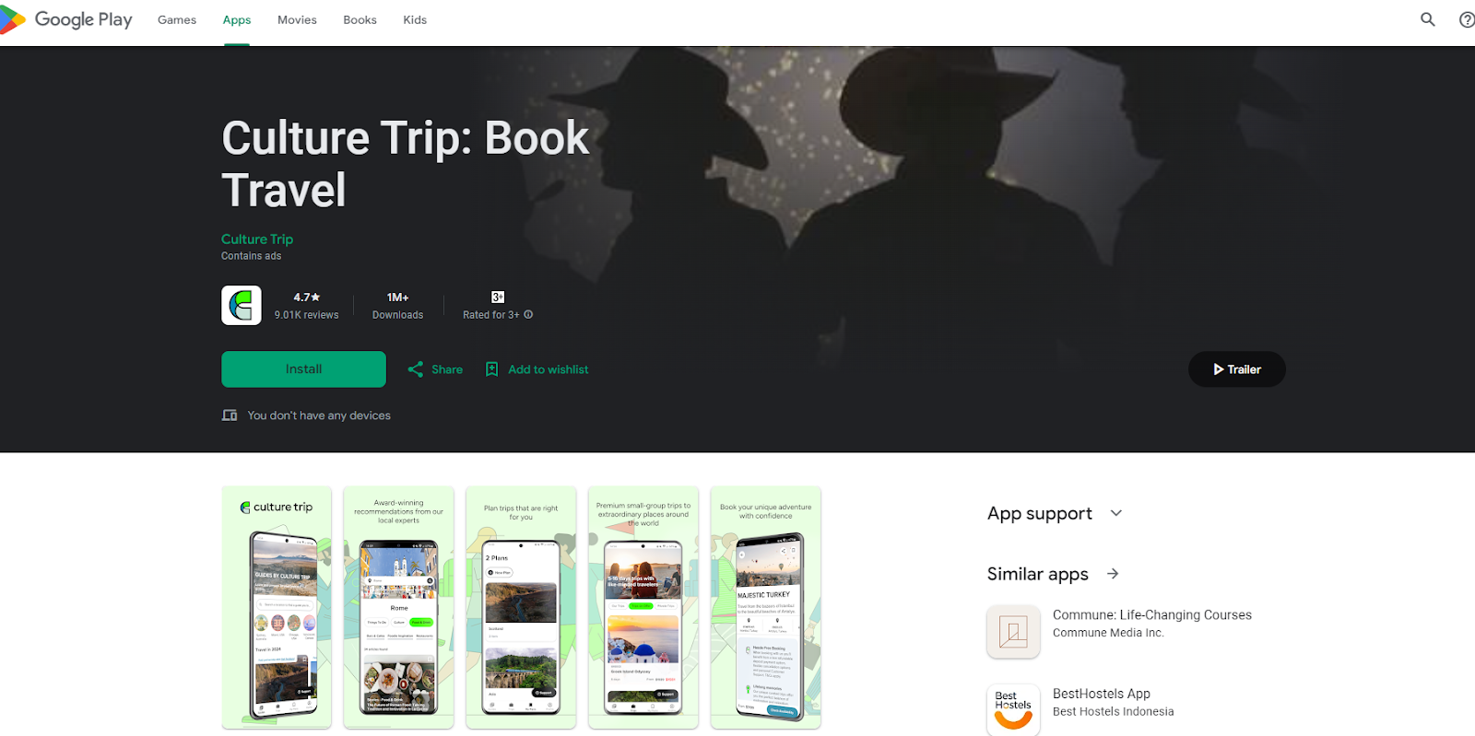Select the Apps tab
Screen dimensions: 1475x736
(x=237, y=19)
